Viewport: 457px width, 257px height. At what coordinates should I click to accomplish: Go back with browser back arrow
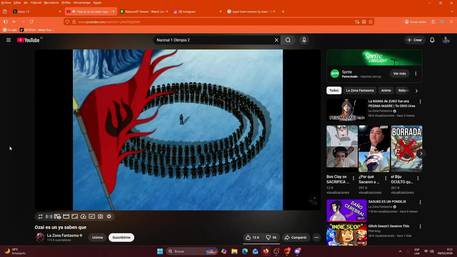click(x=14, y=22)
